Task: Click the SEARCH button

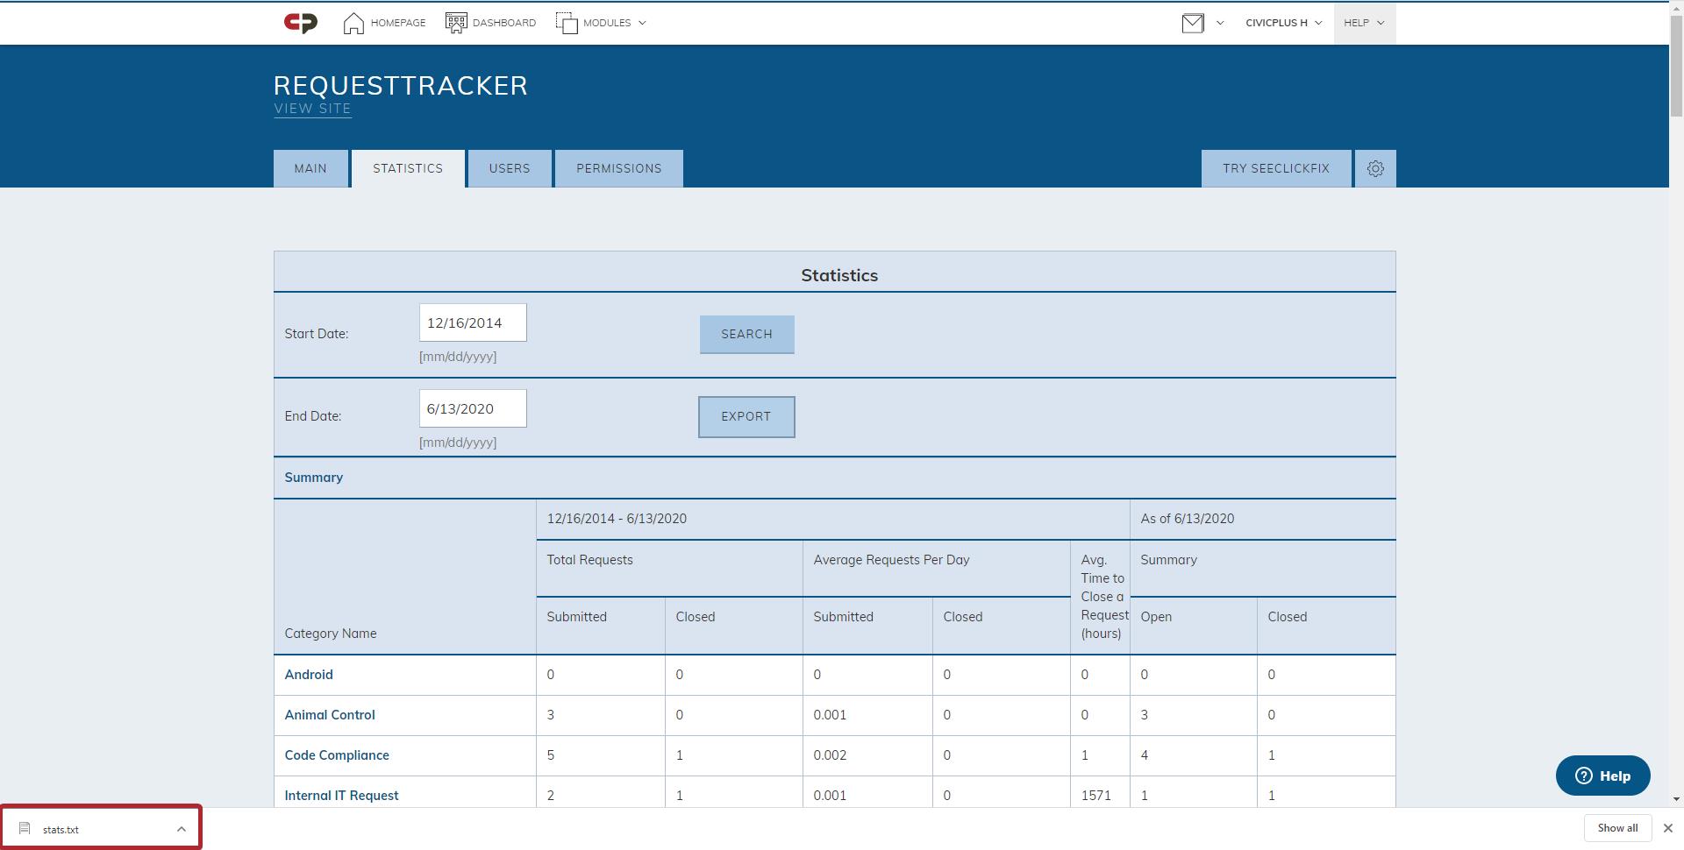Action: [746, 334]
